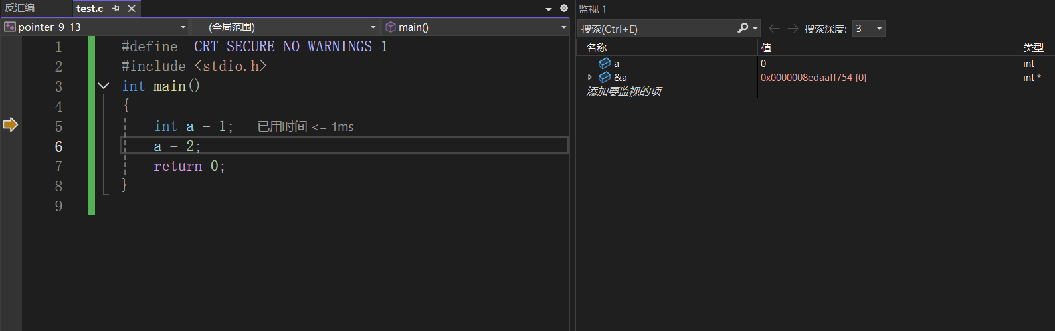This screenshot has width=1055, height=331.
Task: Click line number 3 in gutter
Action: click(58, 86)
